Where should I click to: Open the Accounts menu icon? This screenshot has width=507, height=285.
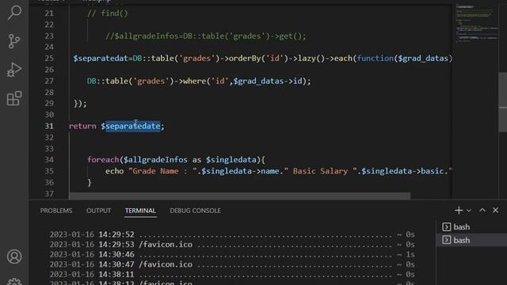pyautogui.click(x=14, y=256)
